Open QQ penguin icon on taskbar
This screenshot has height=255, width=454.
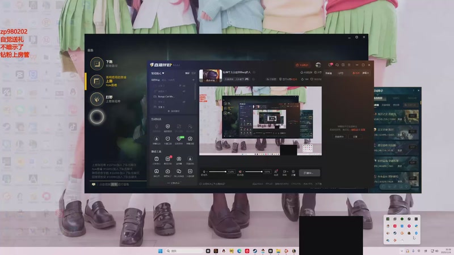click(x=224, y=251)
